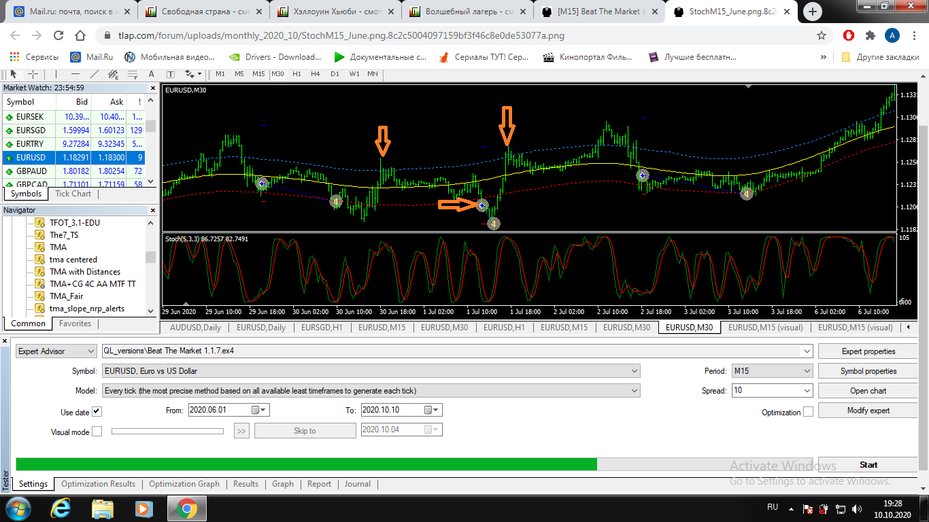Open the Period M15 dropdown
Screen dimensions: 929x522
coord(772,371)
